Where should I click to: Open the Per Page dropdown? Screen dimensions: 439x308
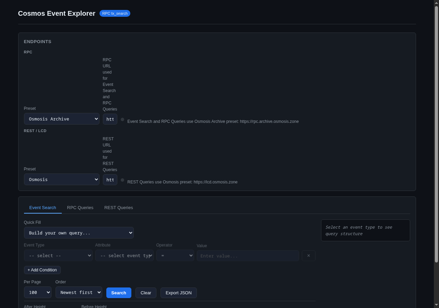pyautogui.click(x=38, y=292)
